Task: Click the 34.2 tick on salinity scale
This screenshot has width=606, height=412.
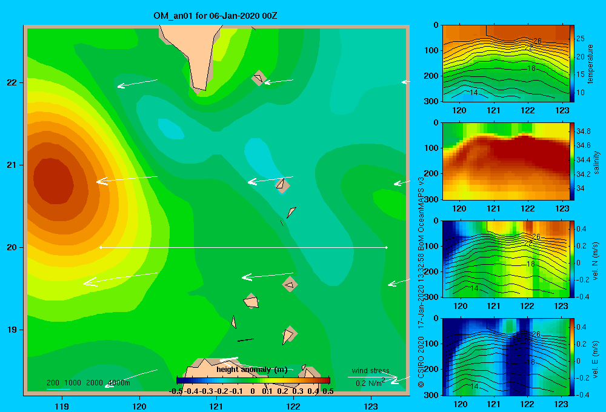Action: 583,174
